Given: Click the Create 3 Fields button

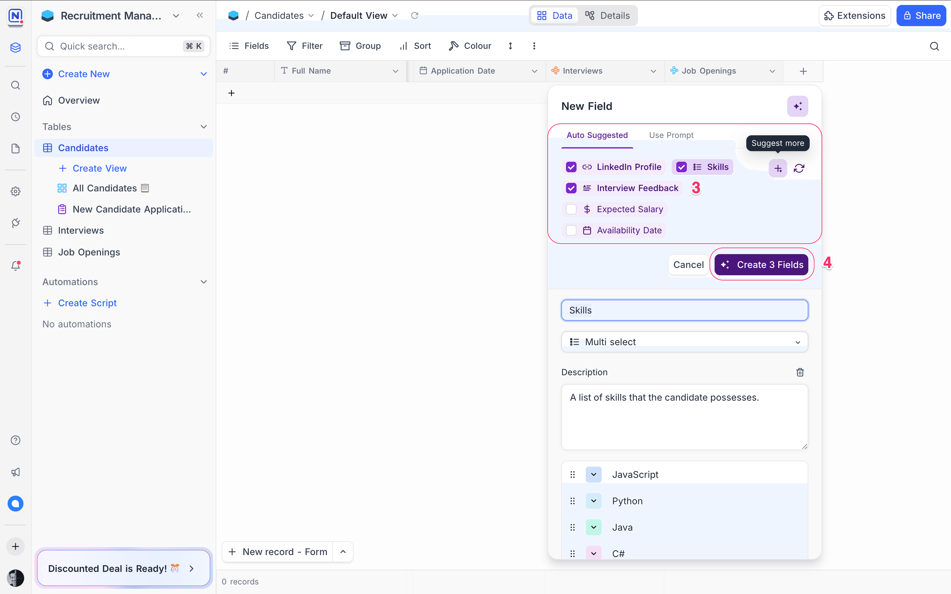Looking at the screenshot, I should coord(761,264).
